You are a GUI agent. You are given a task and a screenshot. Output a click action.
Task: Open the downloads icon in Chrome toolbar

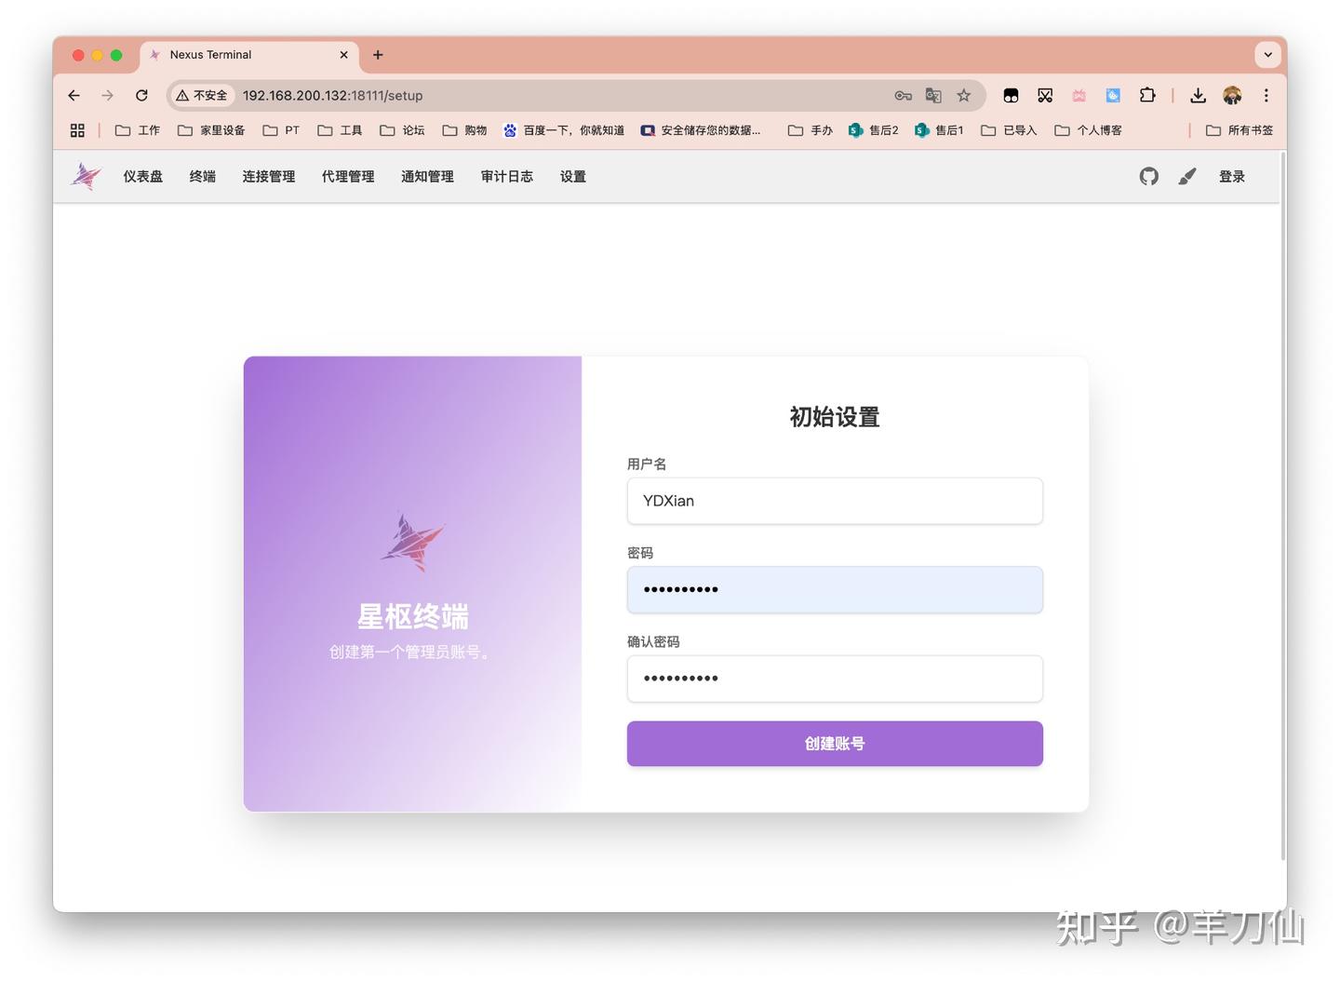[1198, 95]
